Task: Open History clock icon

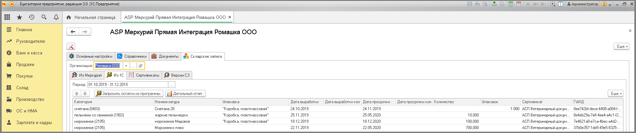Action: 32,17
